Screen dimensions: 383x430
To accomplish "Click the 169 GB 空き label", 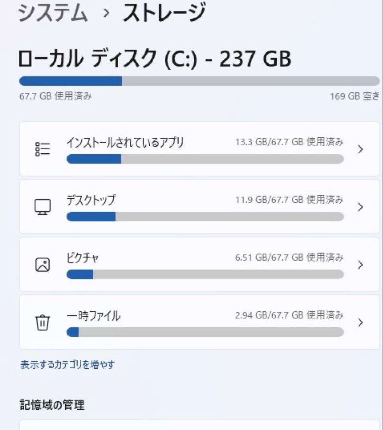I will pyautogui.click(x=354, y=97).
